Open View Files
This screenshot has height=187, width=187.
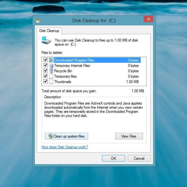129,136
